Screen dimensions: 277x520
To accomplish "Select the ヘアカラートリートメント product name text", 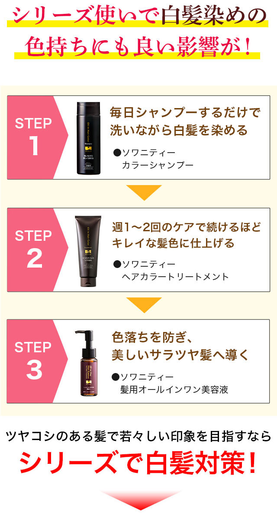I will click(175, 277).
